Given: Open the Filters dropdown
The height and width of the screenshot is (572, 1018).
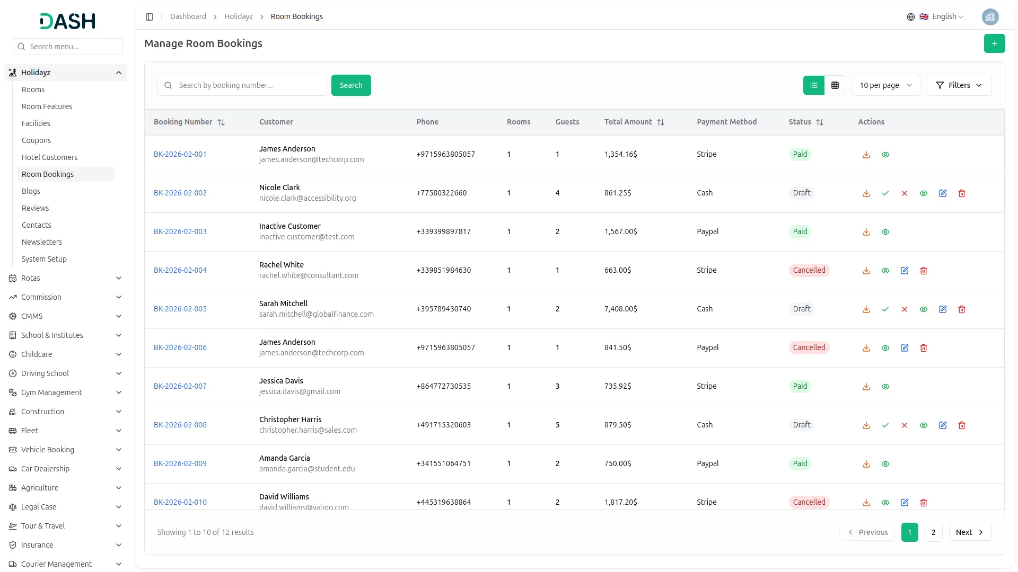Looking at the screenshot, I should [959, 85].
